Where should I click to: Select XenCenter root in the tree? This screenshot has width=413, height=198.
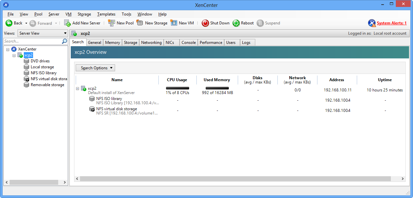coord(27,49)
